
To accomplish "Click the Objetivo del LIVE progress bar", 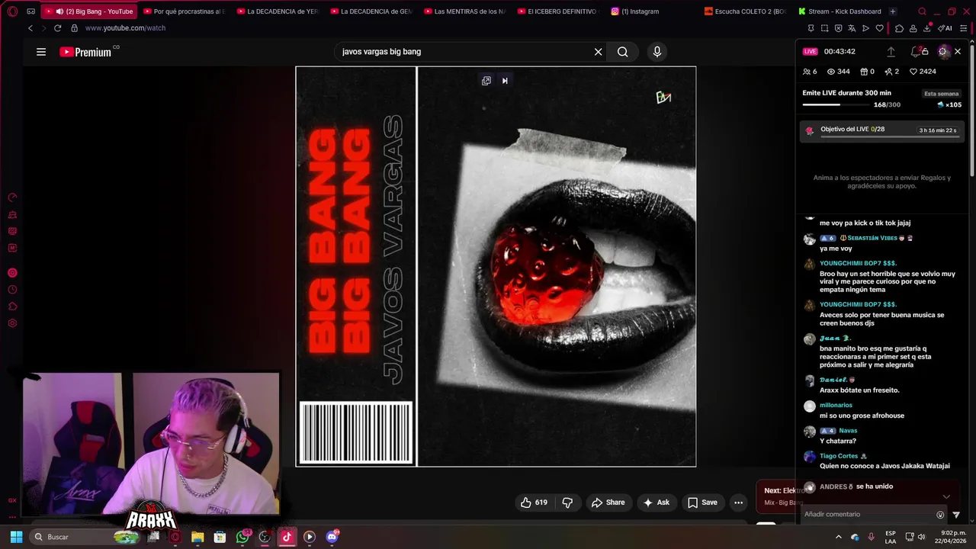I will pos(888,136).
